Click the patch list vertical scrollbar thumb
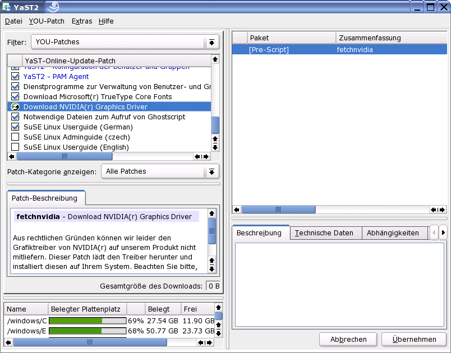Viewport: 451px width, 353px height. 215,125
